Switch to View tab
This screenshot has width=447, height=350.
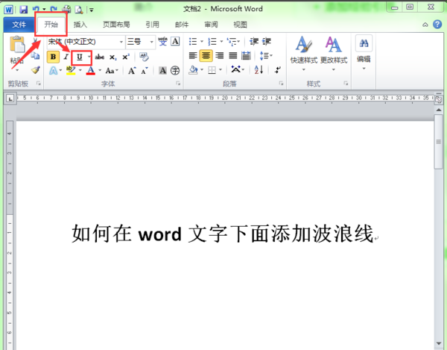tap(240, 25)
